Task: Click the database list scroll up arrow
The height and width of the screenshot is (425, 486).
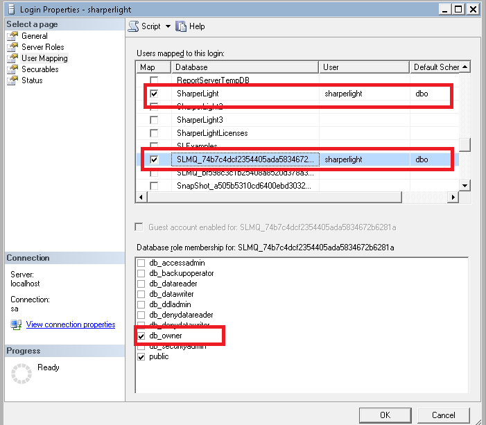Action: tap(465, 67)
